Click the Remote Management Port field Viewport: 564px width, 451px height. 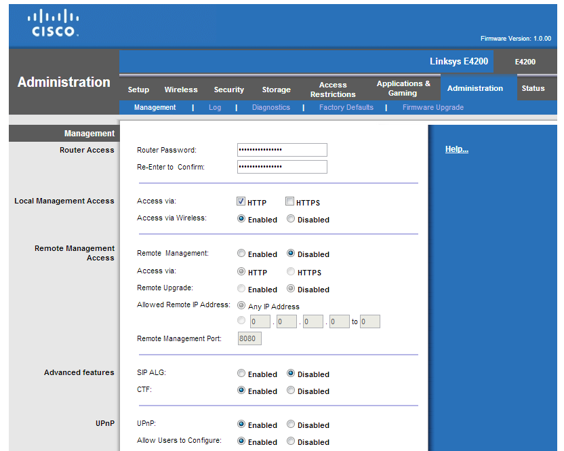[x=249, y=338]
